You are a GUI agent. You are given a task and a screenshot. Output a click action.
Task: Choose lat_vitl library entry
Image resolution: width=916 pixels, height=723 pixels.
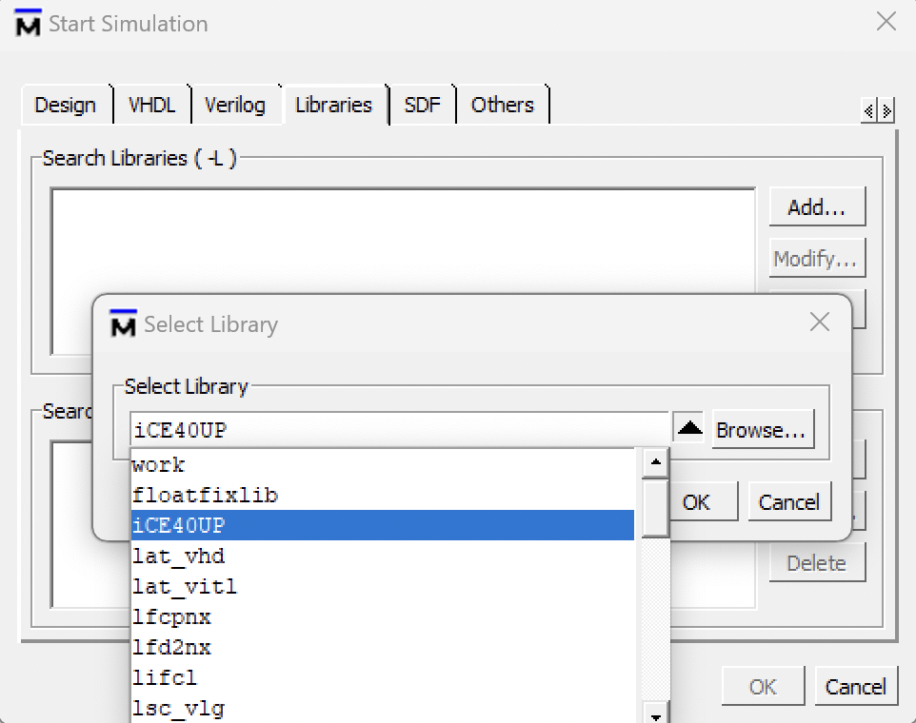tap(383, 586)
